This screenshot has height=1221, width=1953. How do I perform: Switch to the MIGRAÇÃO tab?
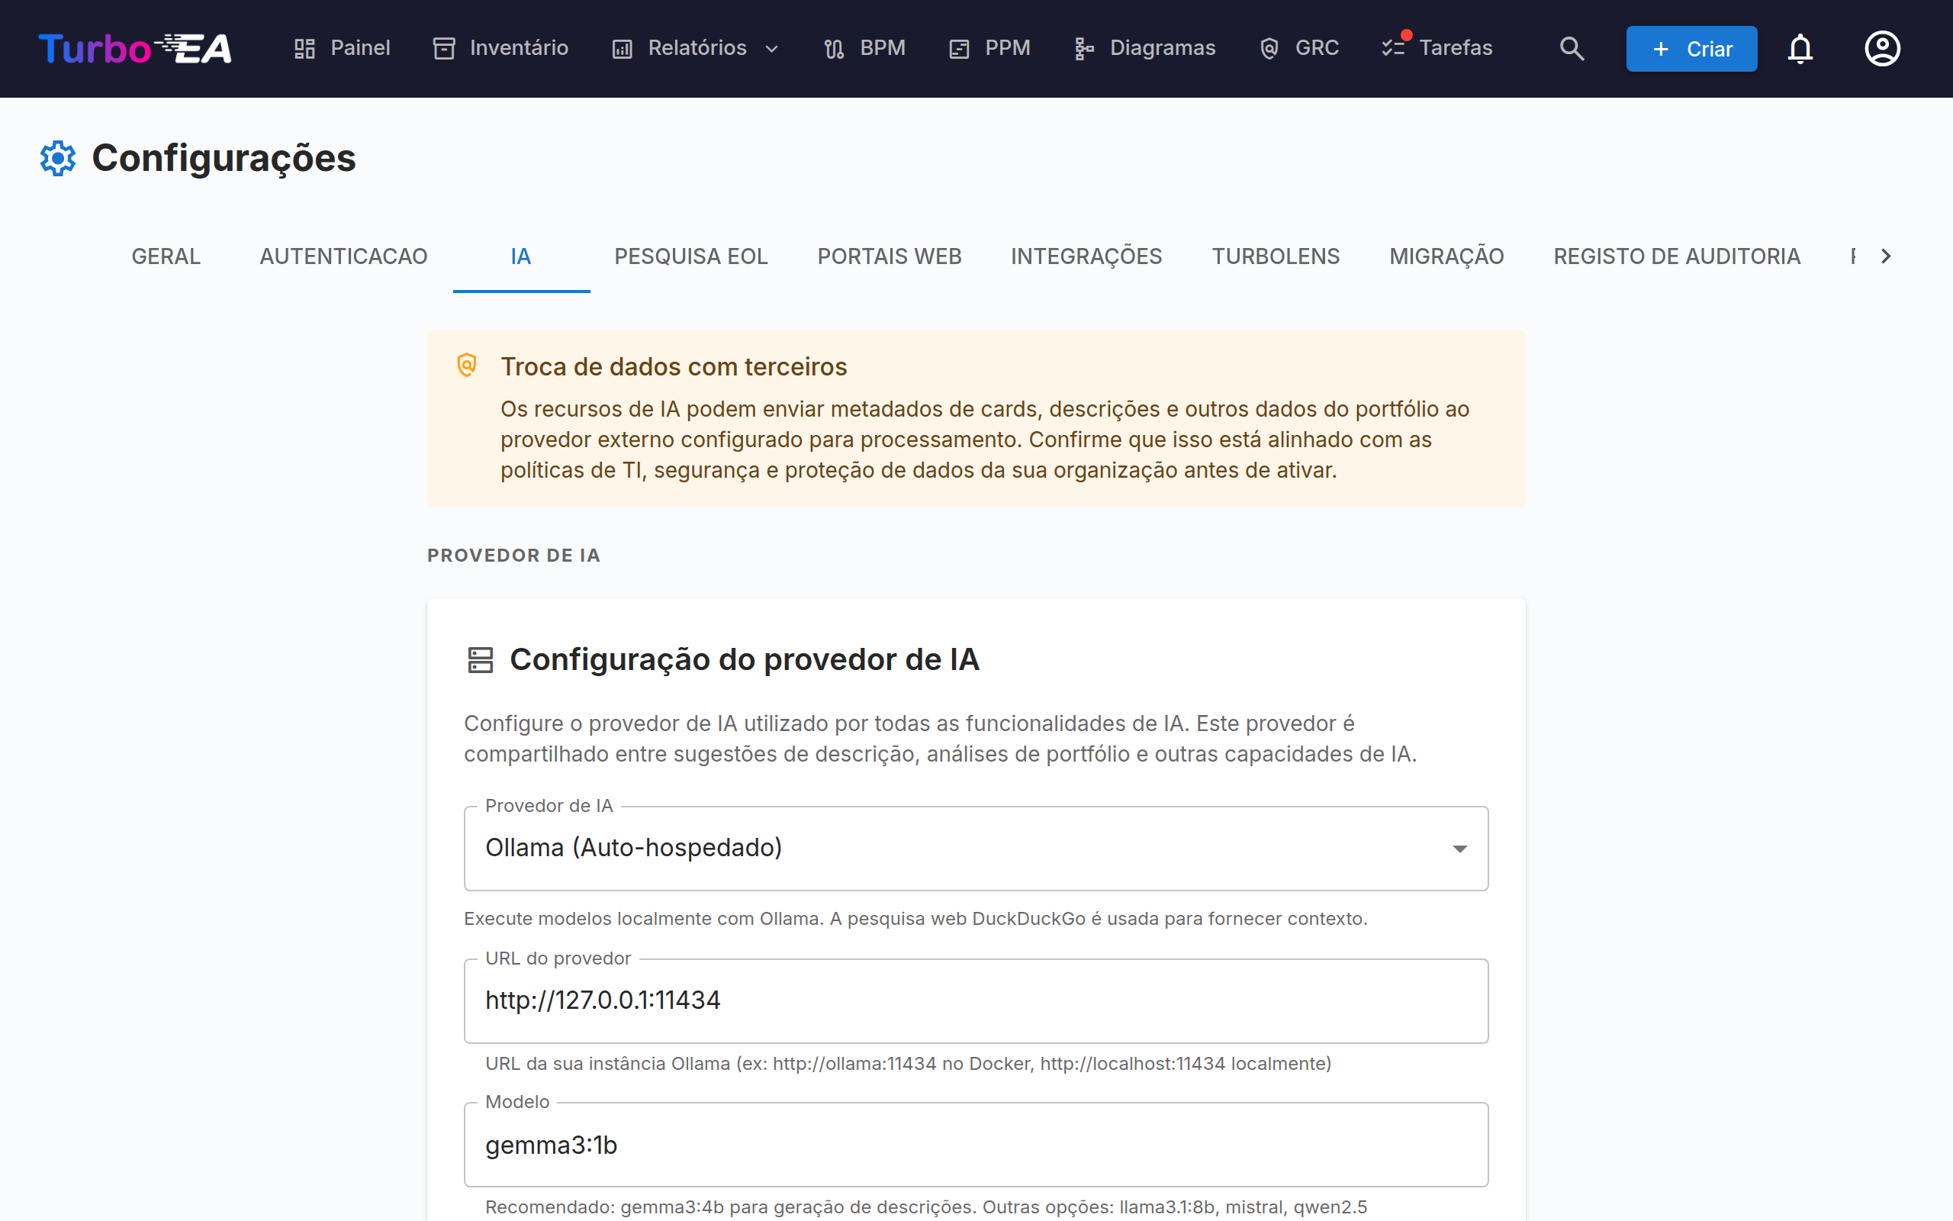(x=1447, y=256)
